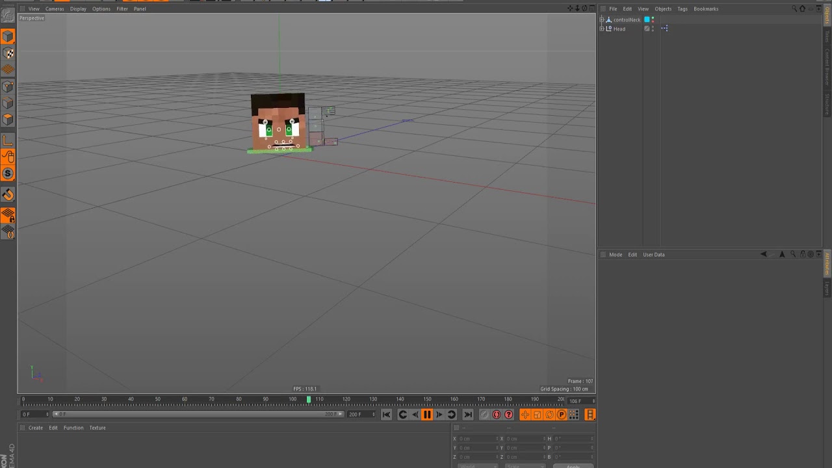Go to end of animation

coord(467,415)
